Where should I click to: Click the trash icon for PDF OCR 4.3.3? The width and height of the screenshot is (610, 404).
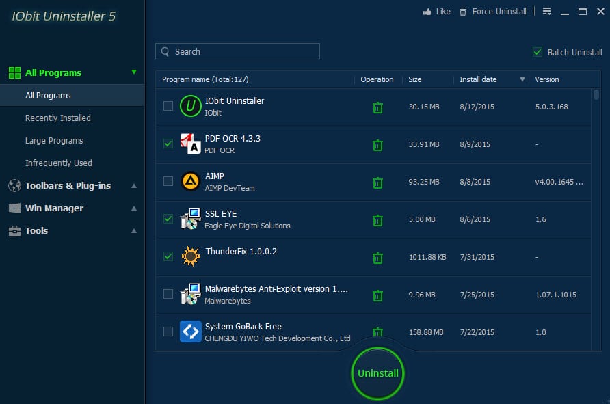(x=377, y=145)
